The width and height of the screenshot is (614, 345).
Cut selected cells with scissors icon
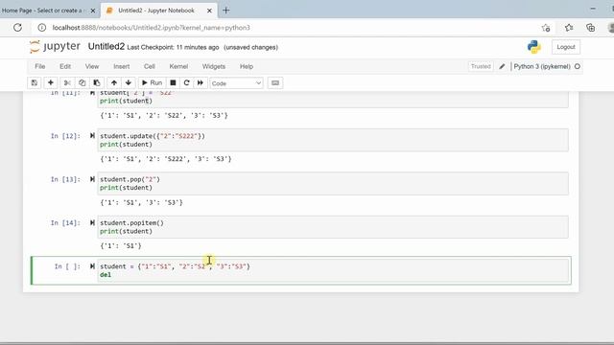(x=67, y=83)
